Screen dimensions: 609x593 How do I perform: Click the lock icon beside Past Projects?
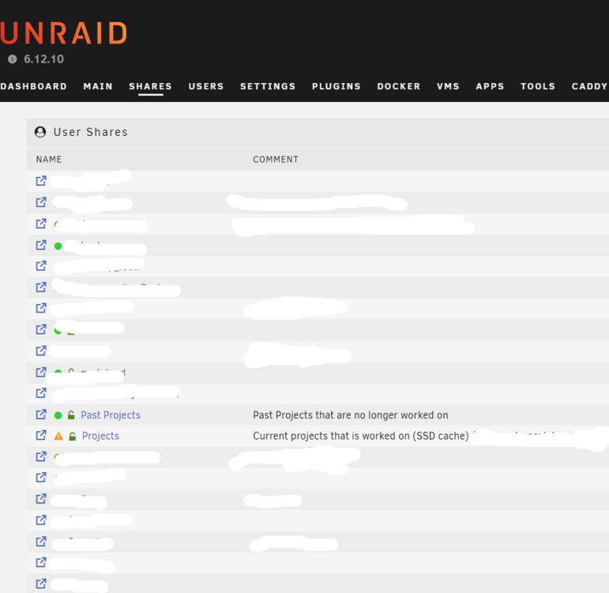click(71, 415)
